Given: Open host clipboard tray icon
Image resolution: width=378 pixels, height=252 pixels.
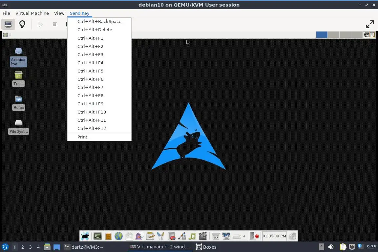Looking at the screenshot, I should click(x=343, y=247).
